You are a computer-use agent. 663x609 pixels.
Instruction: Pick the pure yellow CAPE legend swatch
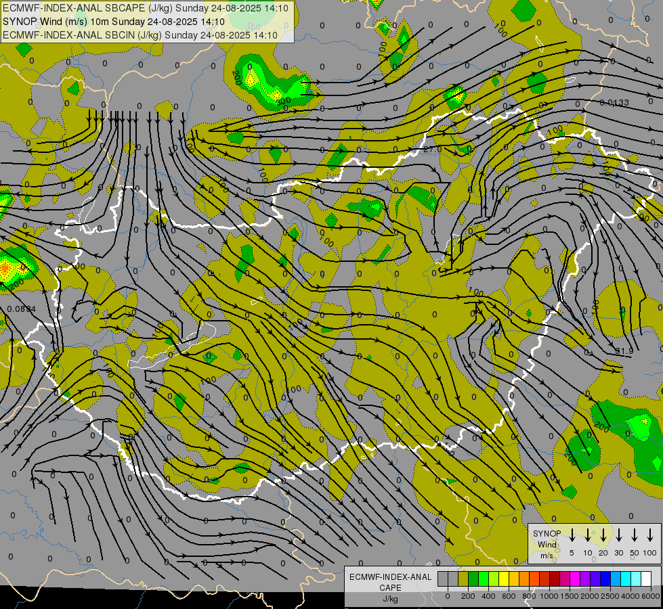(x=504, y=579)
